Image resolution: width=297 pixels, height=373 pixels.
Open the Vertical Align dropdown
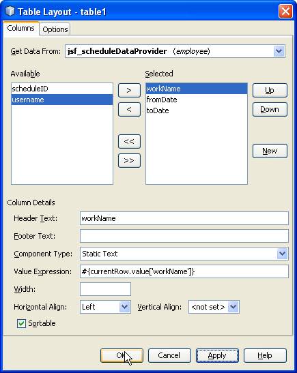[234, 307]
